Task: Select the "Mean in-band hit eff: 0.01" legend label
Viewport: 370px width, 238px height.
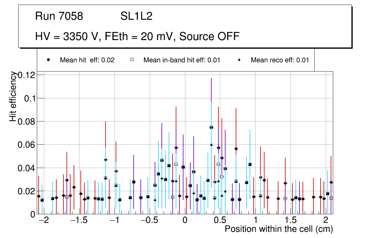Action: click(182, 60)
